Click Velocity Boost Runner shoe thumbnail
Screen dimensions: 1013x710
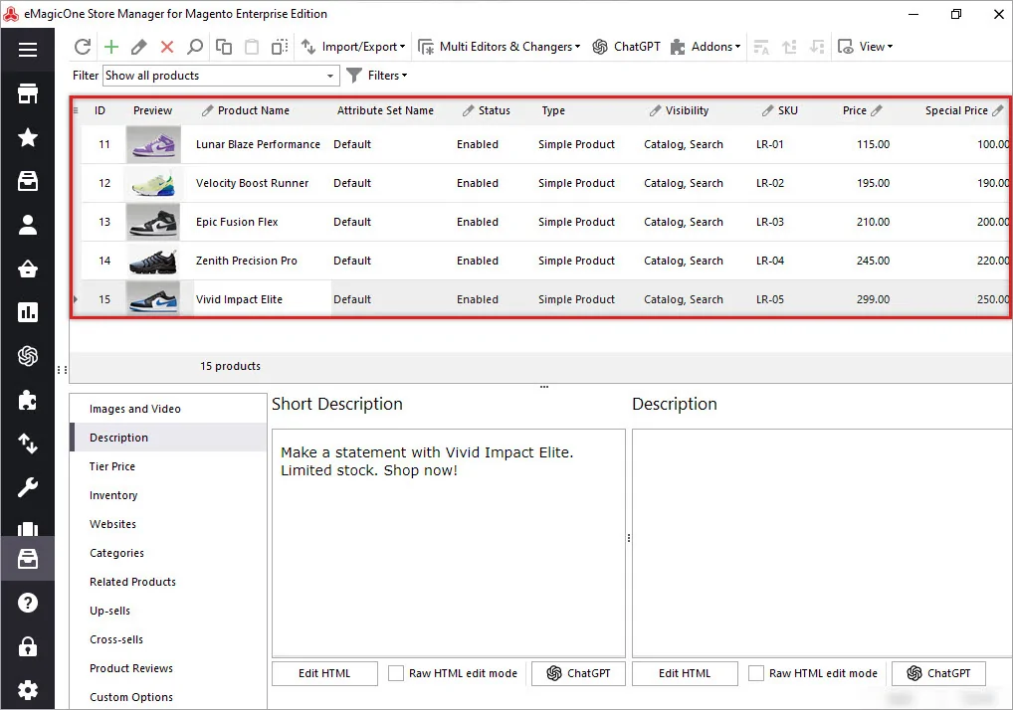[x=153, y=183]
